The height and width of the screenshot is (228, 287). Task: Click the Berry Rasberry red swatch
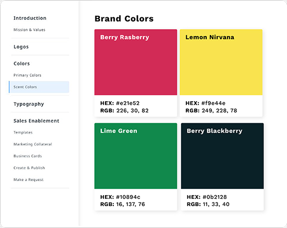pos(136,62)
